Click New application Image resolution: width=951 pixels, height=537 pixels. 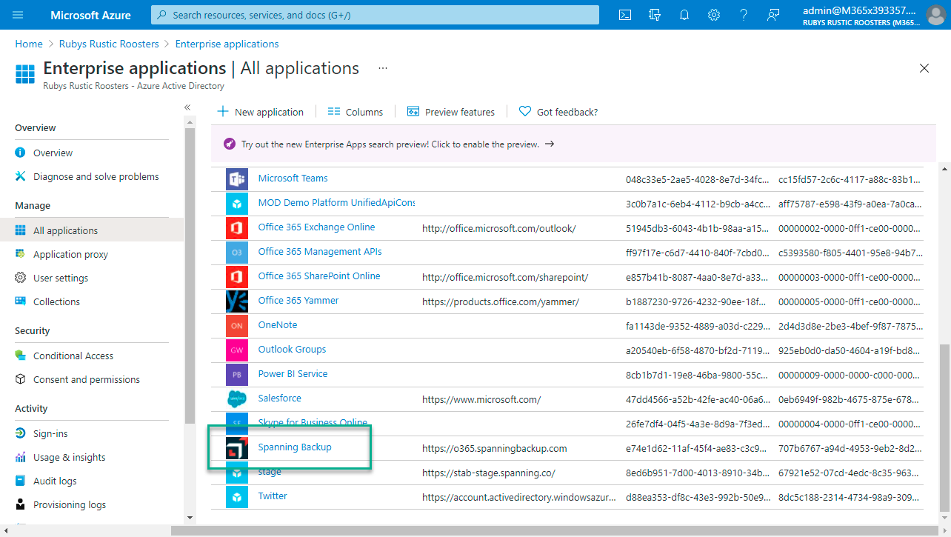(260, 112)
